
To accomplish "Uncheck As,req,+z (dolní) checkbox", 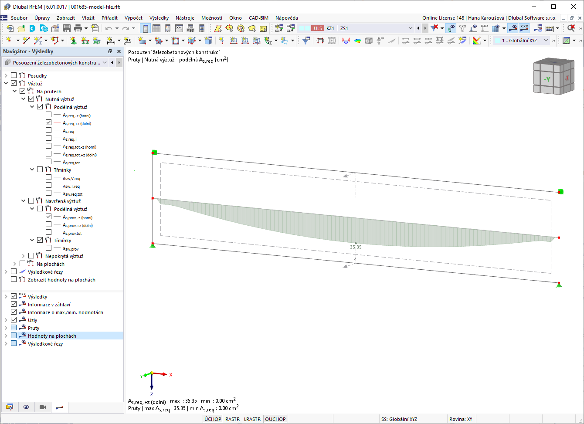I will coord(49,122).
